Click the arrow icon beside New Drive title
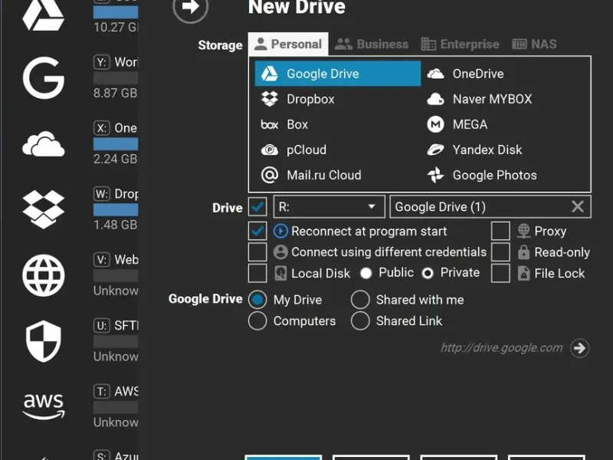 tap(190, 7)
